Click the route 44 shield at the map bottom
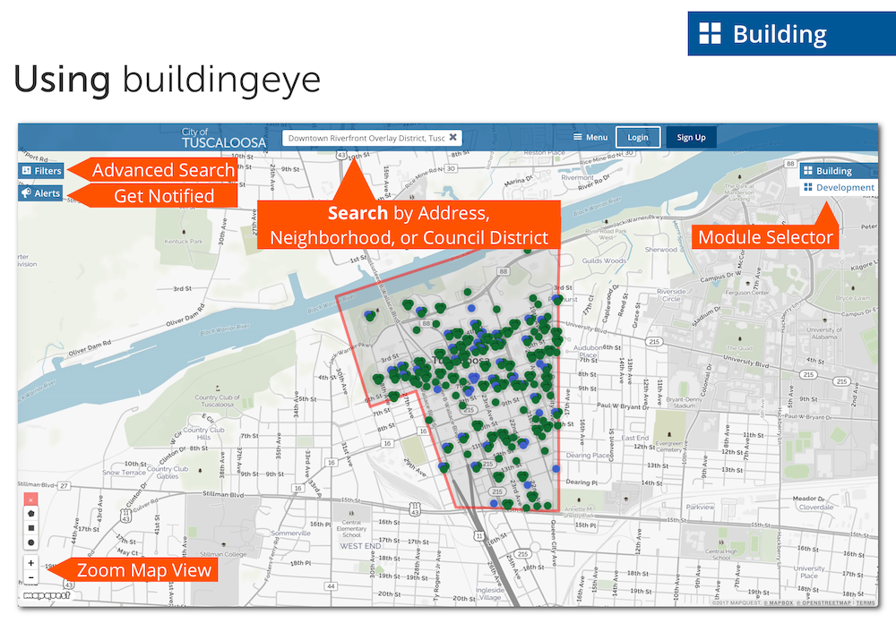The width and height of the screenshot is (896, 640). point(331,586)
